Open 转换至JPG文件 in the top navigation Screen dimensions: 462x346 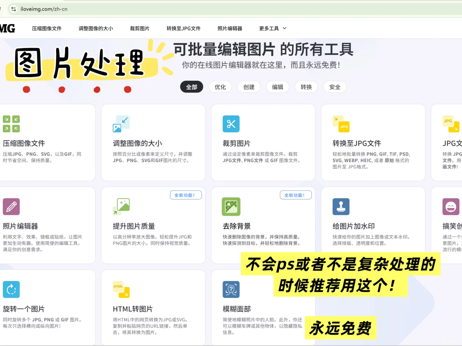(x=184, y=29)
